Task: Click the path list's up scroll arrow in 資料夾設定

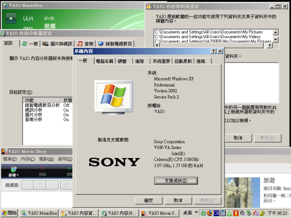Action: (276, 32)
